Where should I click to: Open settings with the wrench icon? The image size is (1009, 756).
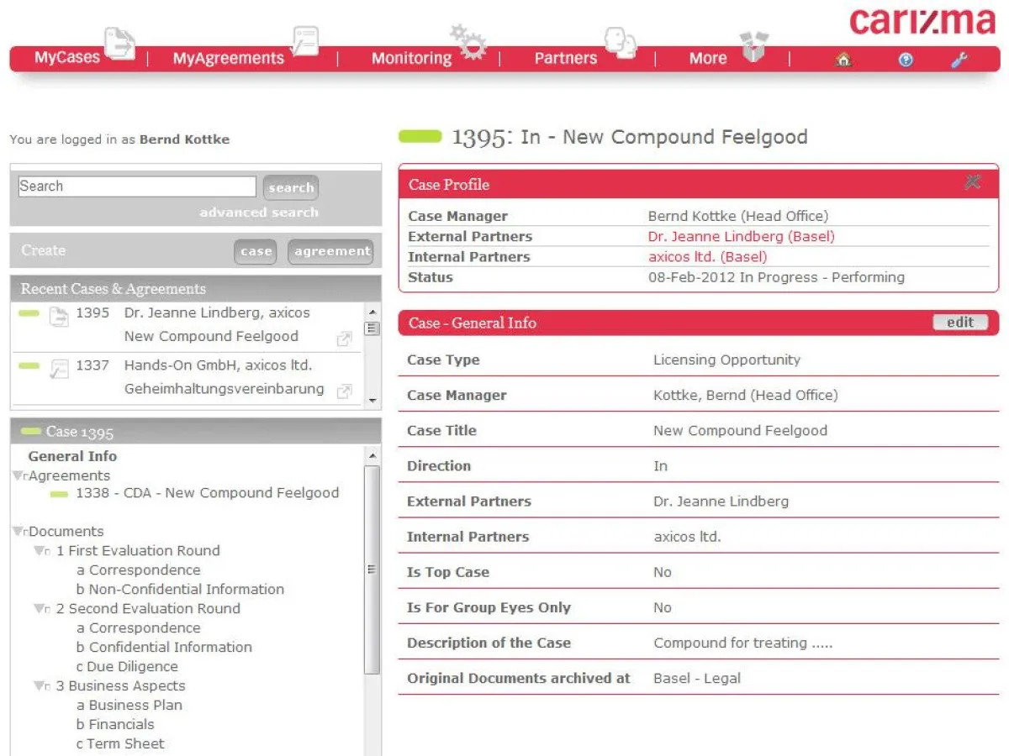click(959, 59)
